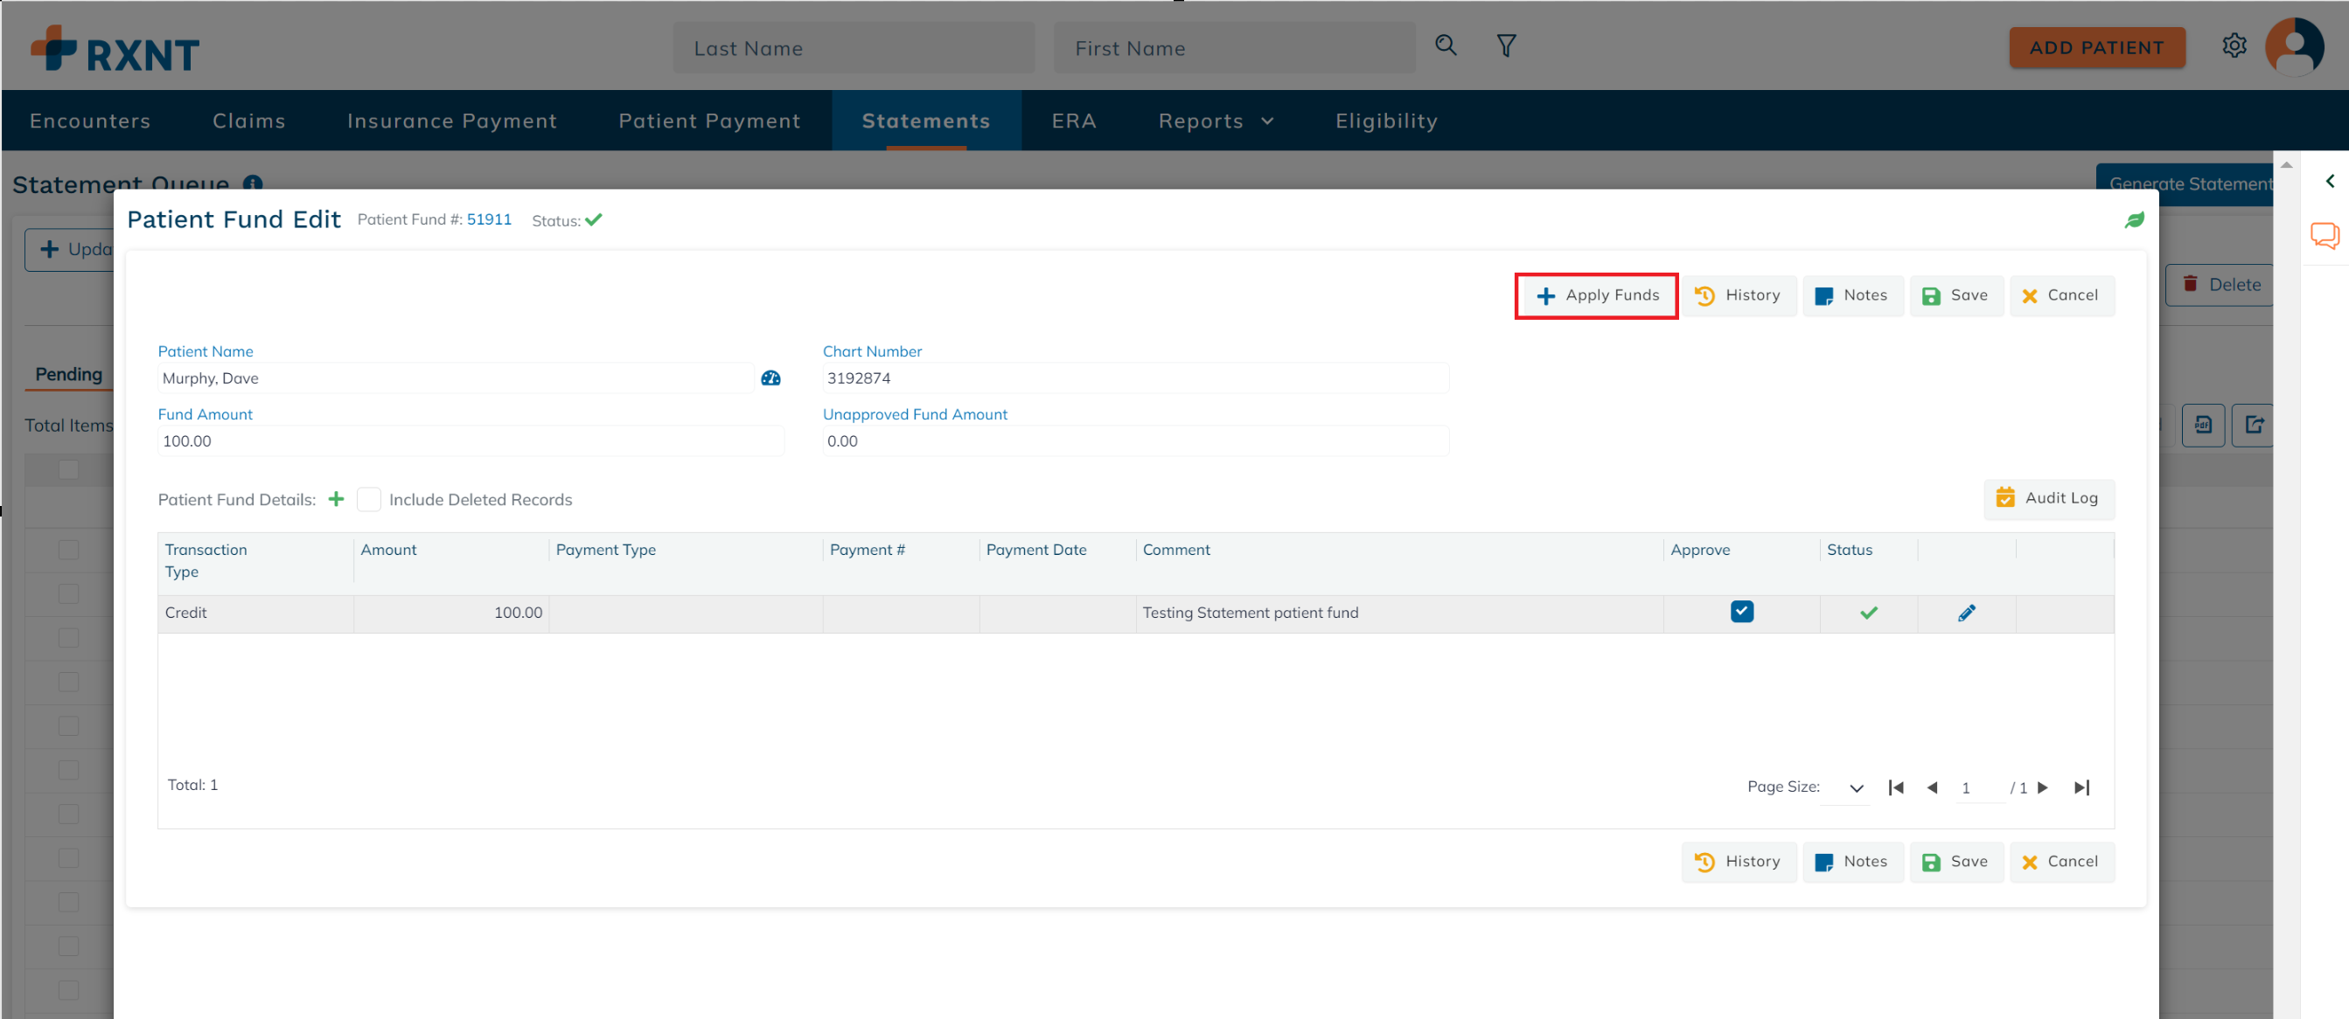2349x1019 pixels.
Task: Add a new Patient Fund Detail
Action: tap(337, 498)
